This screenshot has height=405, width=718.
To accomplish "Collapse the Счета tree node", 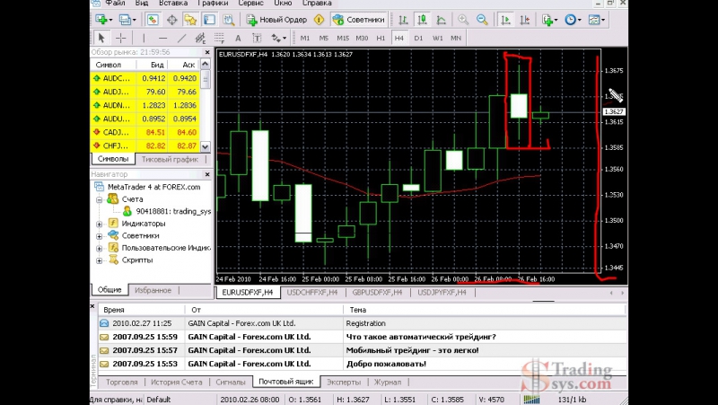I will tap(99, 199).
